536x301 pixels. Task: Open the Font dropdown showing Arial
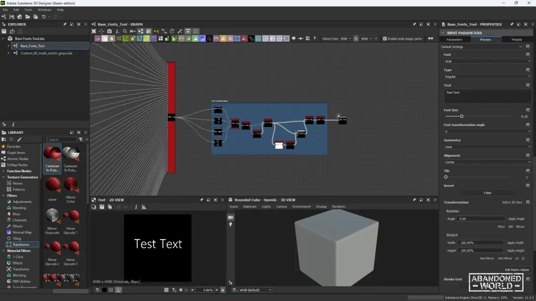[487, 61]
